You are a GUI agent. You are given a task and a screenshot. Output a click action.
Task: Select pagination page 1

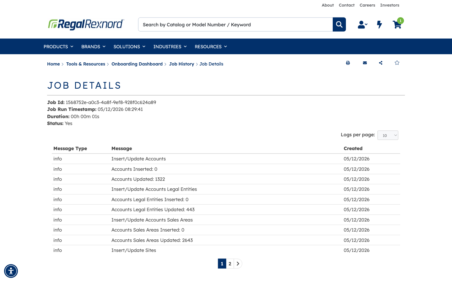(x=222, y=264)
